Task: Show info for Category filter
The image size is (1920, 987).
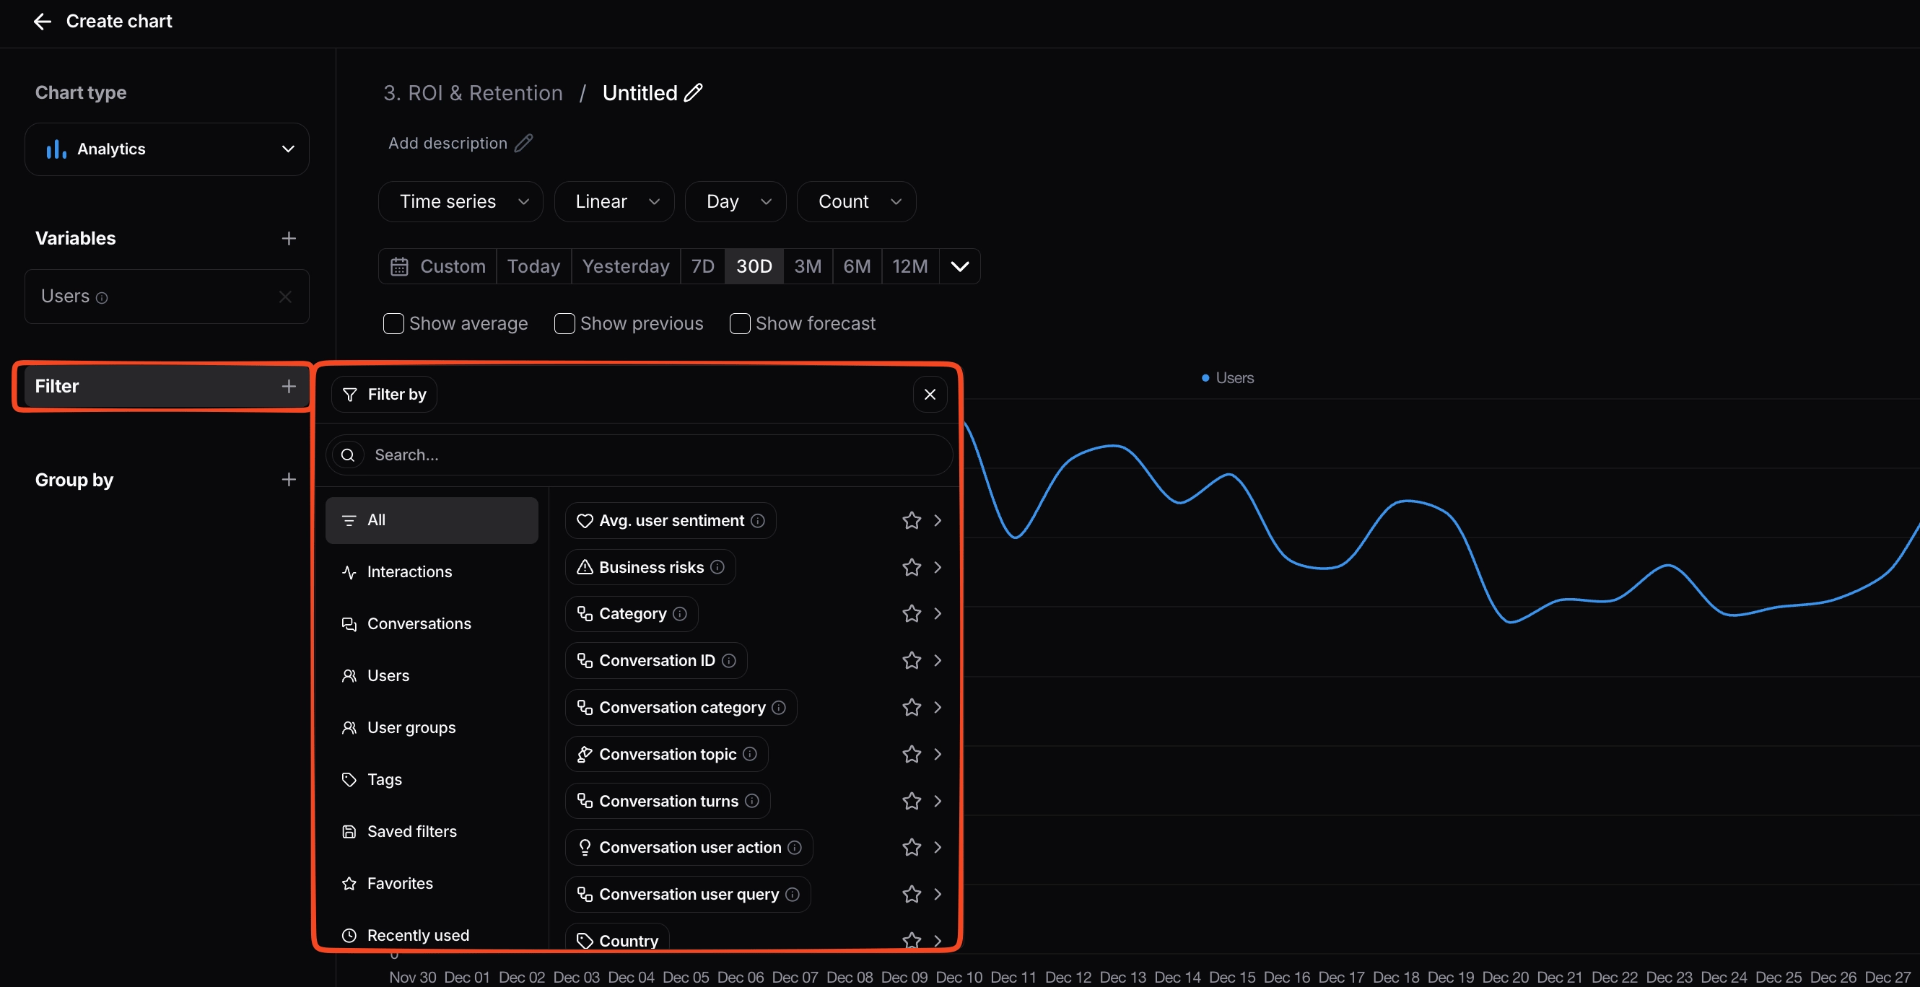Action: (x=680, y=614)
